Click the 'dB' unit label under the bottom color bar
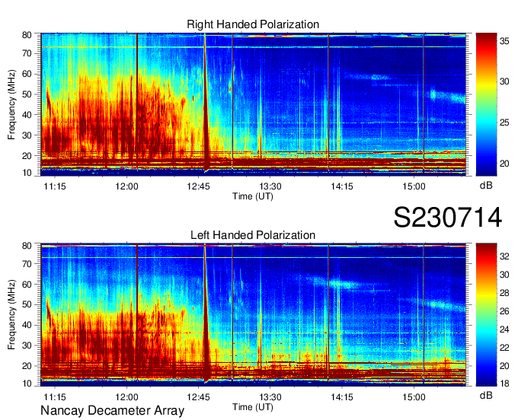The width and height of the screenshot is (518, 420). 486,395
